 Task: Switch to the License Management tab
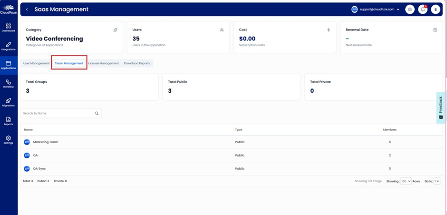[x=103, y=63]
